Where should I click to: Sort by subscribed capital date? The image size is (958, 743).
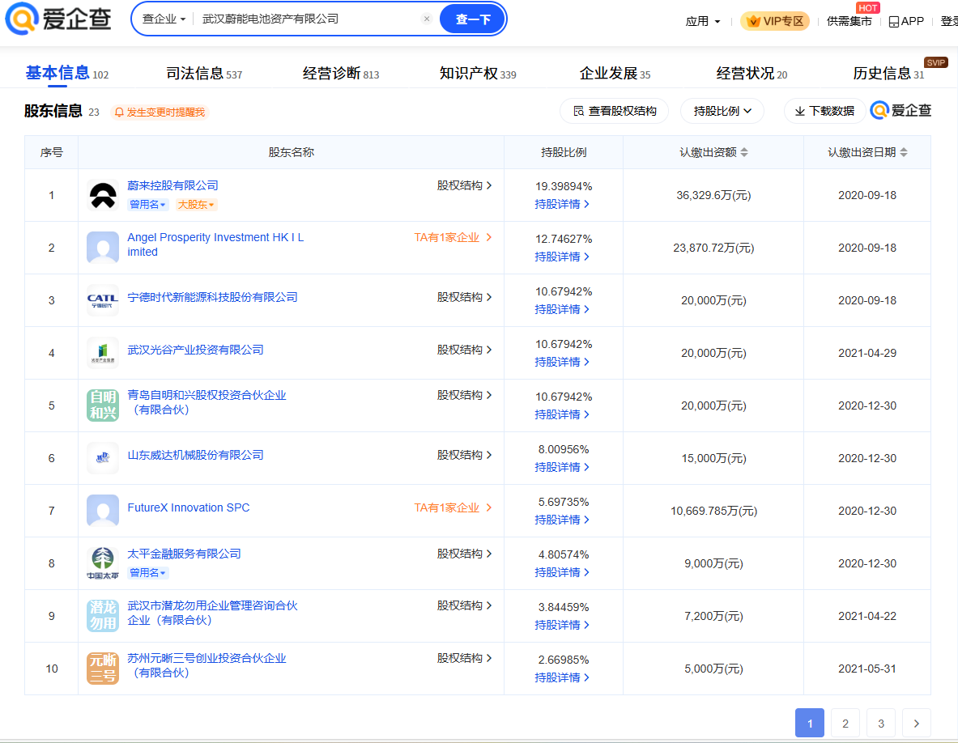tap(904, 152)
